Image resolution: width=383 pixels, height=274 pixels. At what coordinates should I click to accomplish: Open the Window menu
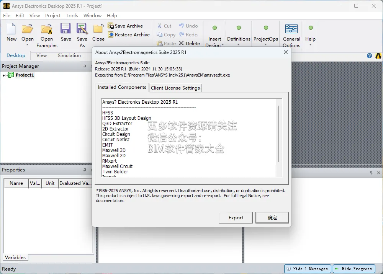92,16
